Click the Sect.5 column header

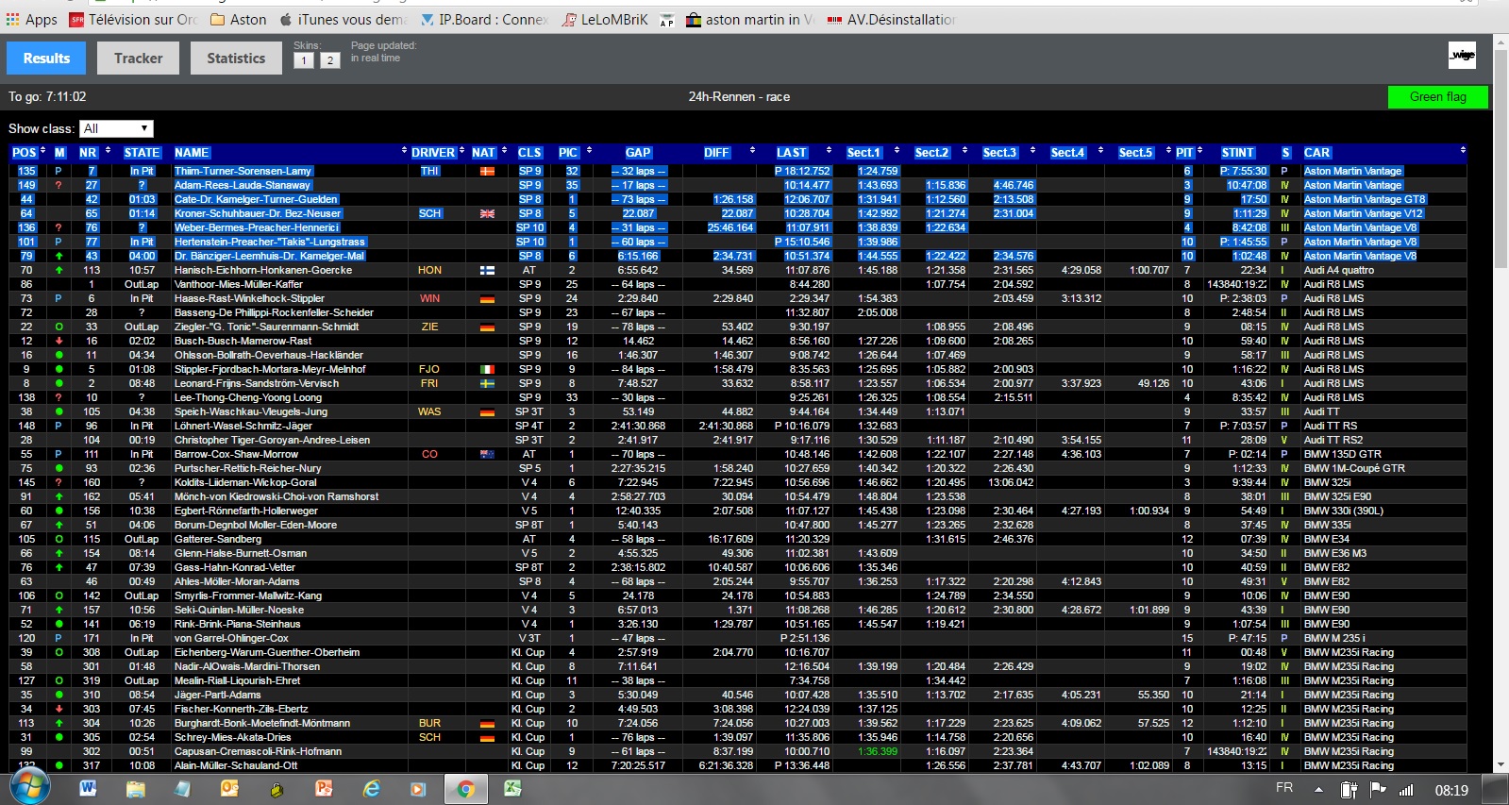click(x=1135, y=152)
